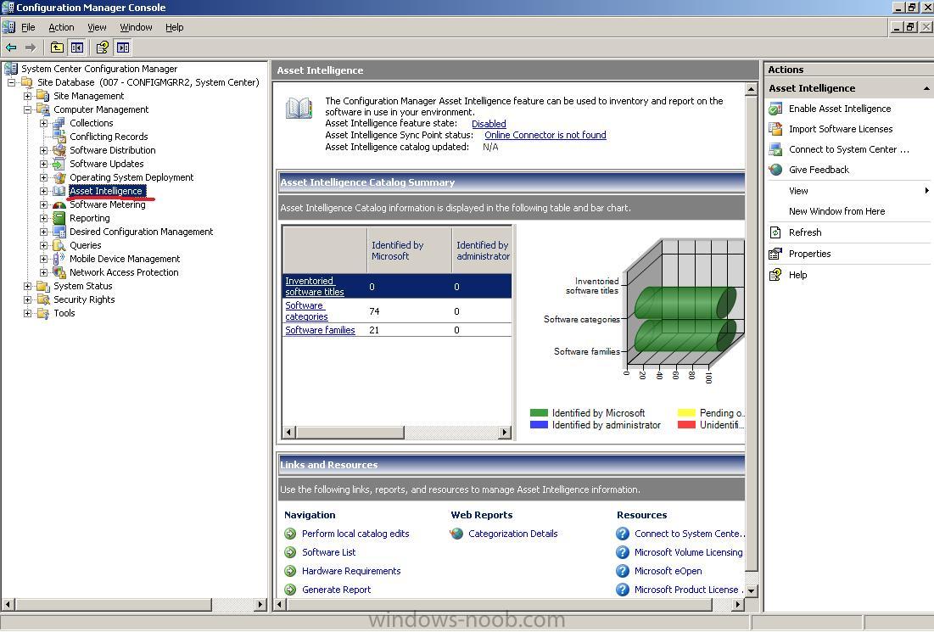Open the Inventoried software titles link
The height and width of the screenshot is (632, 934).
tap(315, 287)
